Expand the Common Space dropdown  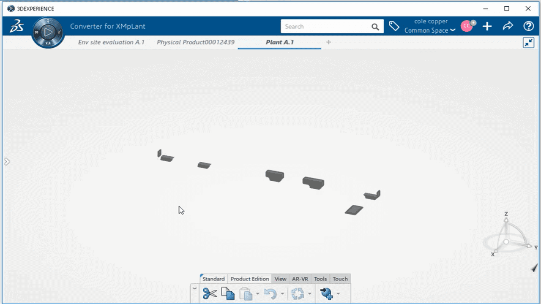click(x=453, y=30)
